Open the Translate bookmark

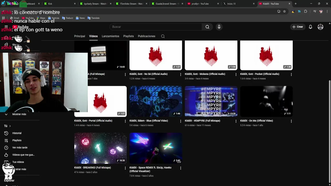click(x=94, y=18)
